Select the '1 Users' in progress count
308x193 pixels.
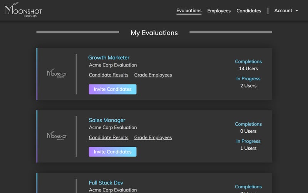click(x=248, y=148)
